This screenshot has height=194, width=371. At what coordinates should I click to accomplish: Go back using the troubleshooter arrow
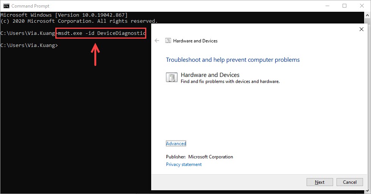(157, 41)
